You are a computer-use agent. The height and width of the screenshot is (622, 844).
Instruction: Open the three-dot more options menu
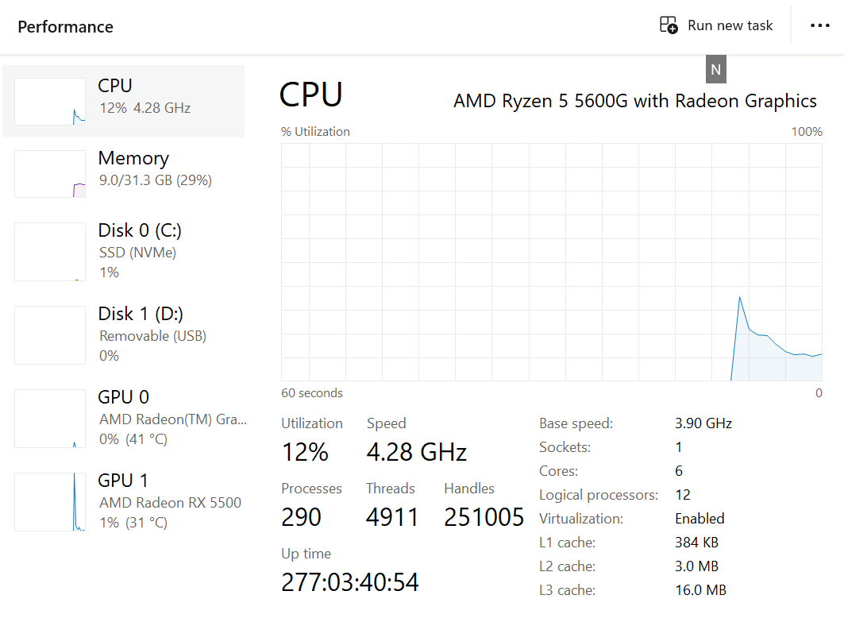click(819, 26)
